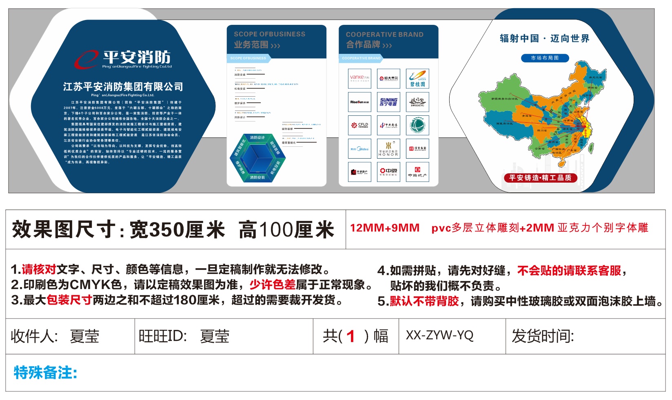Click the 建筑智能化 hexagon segment
The height and width of the screenshot is (400, 672).
[x=240, y=148]
